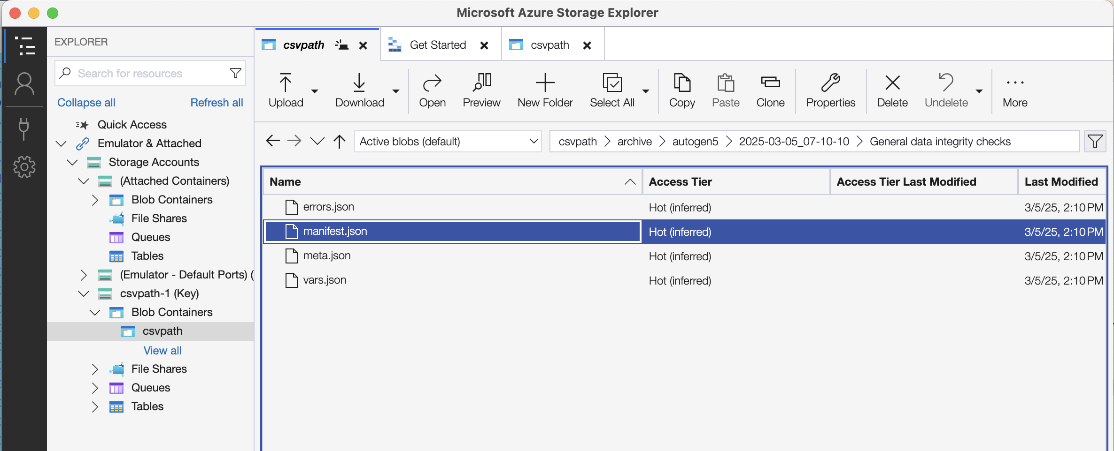Viewport: 1114px width, 451px height.
Task: Open Account Management in the left sidebar
Action: tap(24, 83)
